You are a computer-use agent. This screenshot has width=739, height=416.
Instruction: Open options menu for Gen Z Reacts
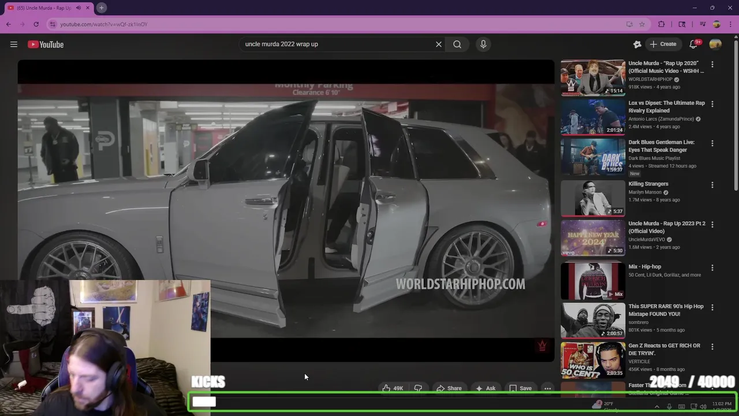[712, 347]
